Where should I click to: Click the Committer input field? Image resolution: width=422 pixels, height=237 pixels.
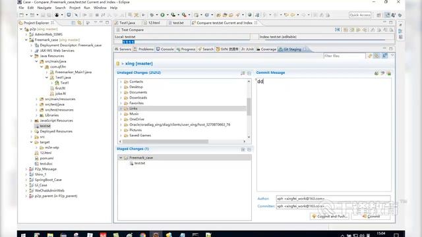click(x=333, y=206)
